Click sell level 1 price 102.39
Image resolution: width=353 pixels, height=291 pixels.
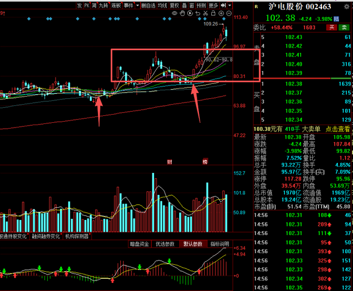pyautogui.click(x=293, y=73)
